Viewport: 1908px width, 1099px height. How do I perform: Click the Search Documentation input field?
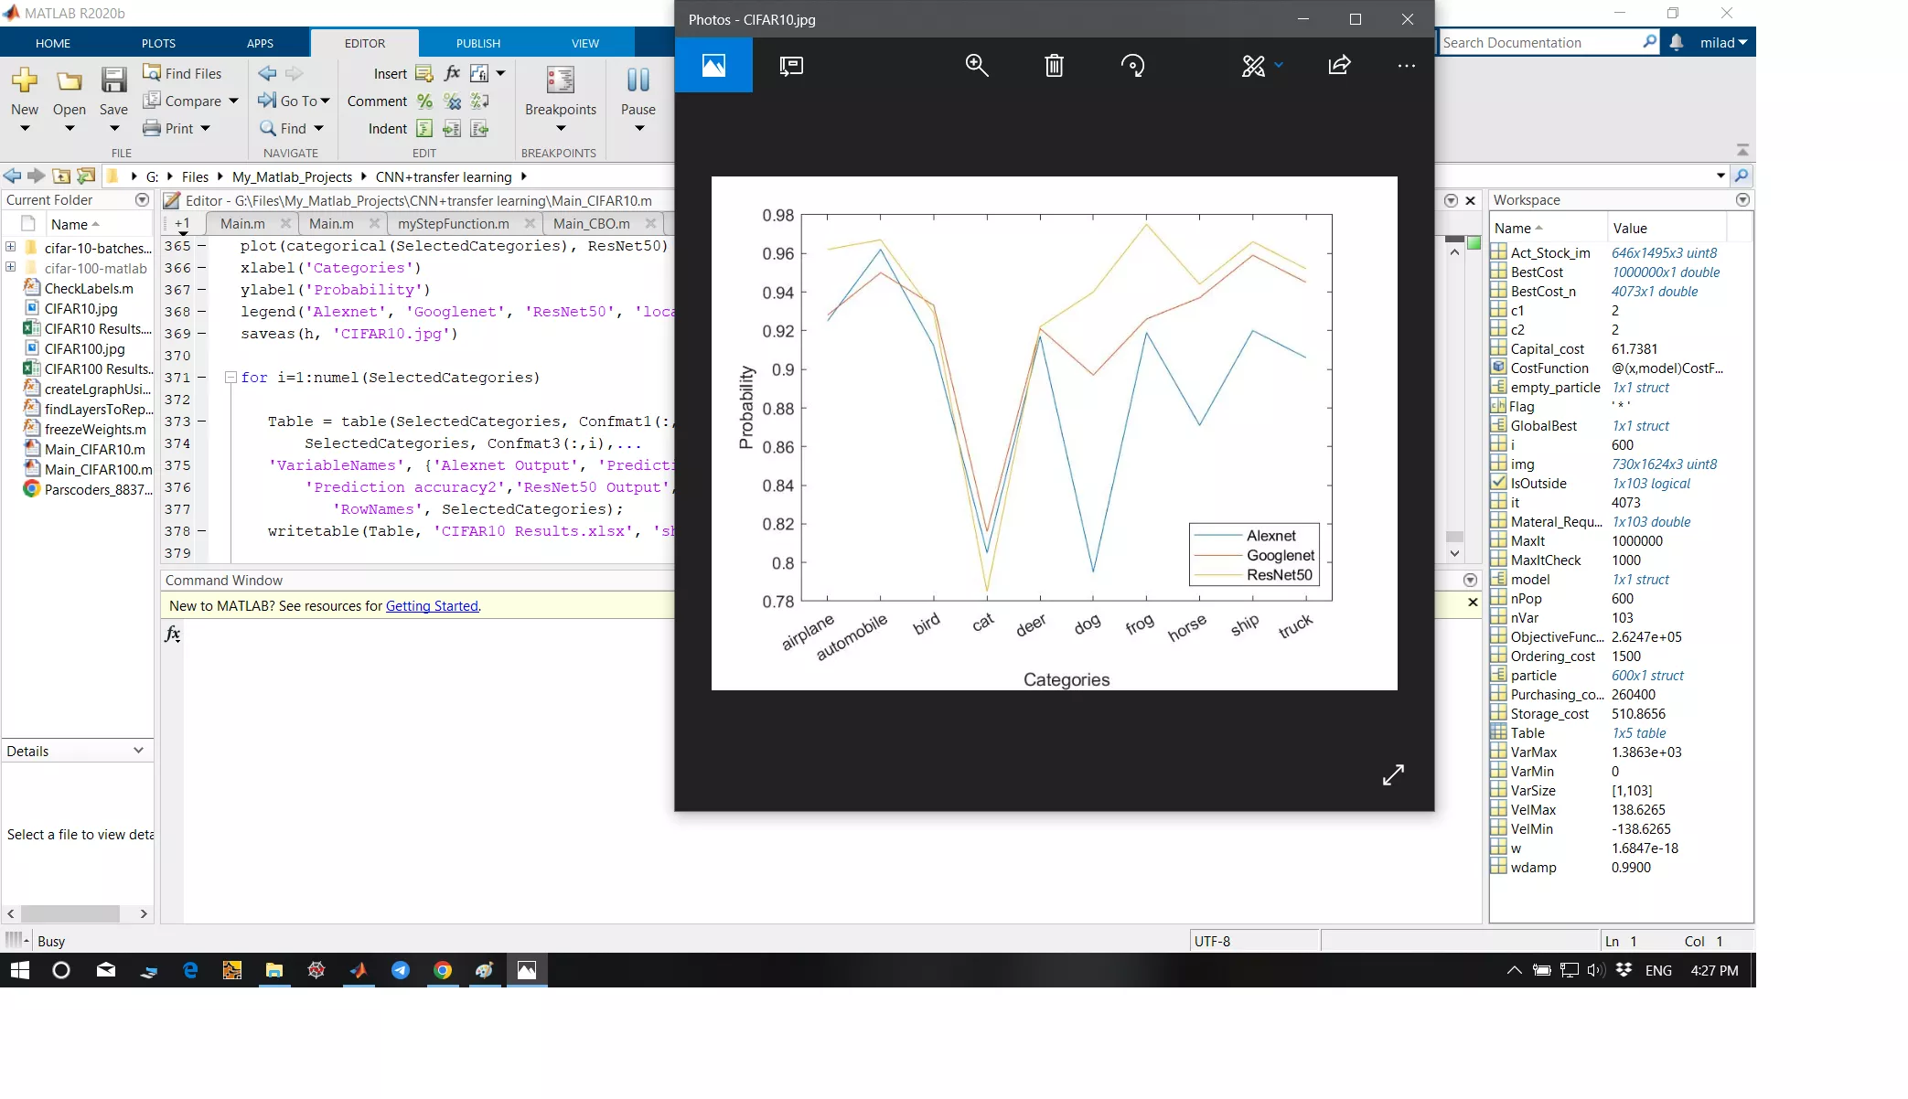coord(1539,42)
